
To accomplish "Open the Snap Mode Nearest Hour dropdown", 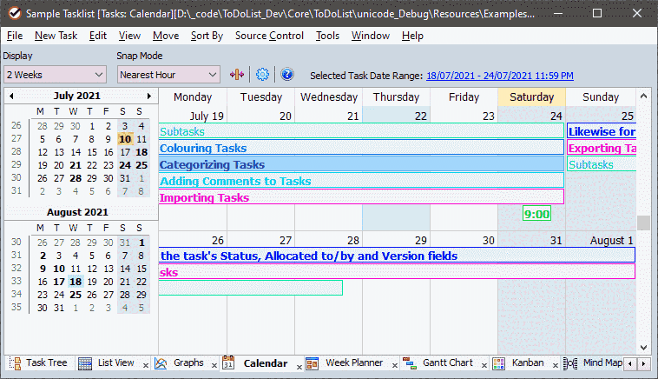I will pyautogui.click(x=168, y=75).
